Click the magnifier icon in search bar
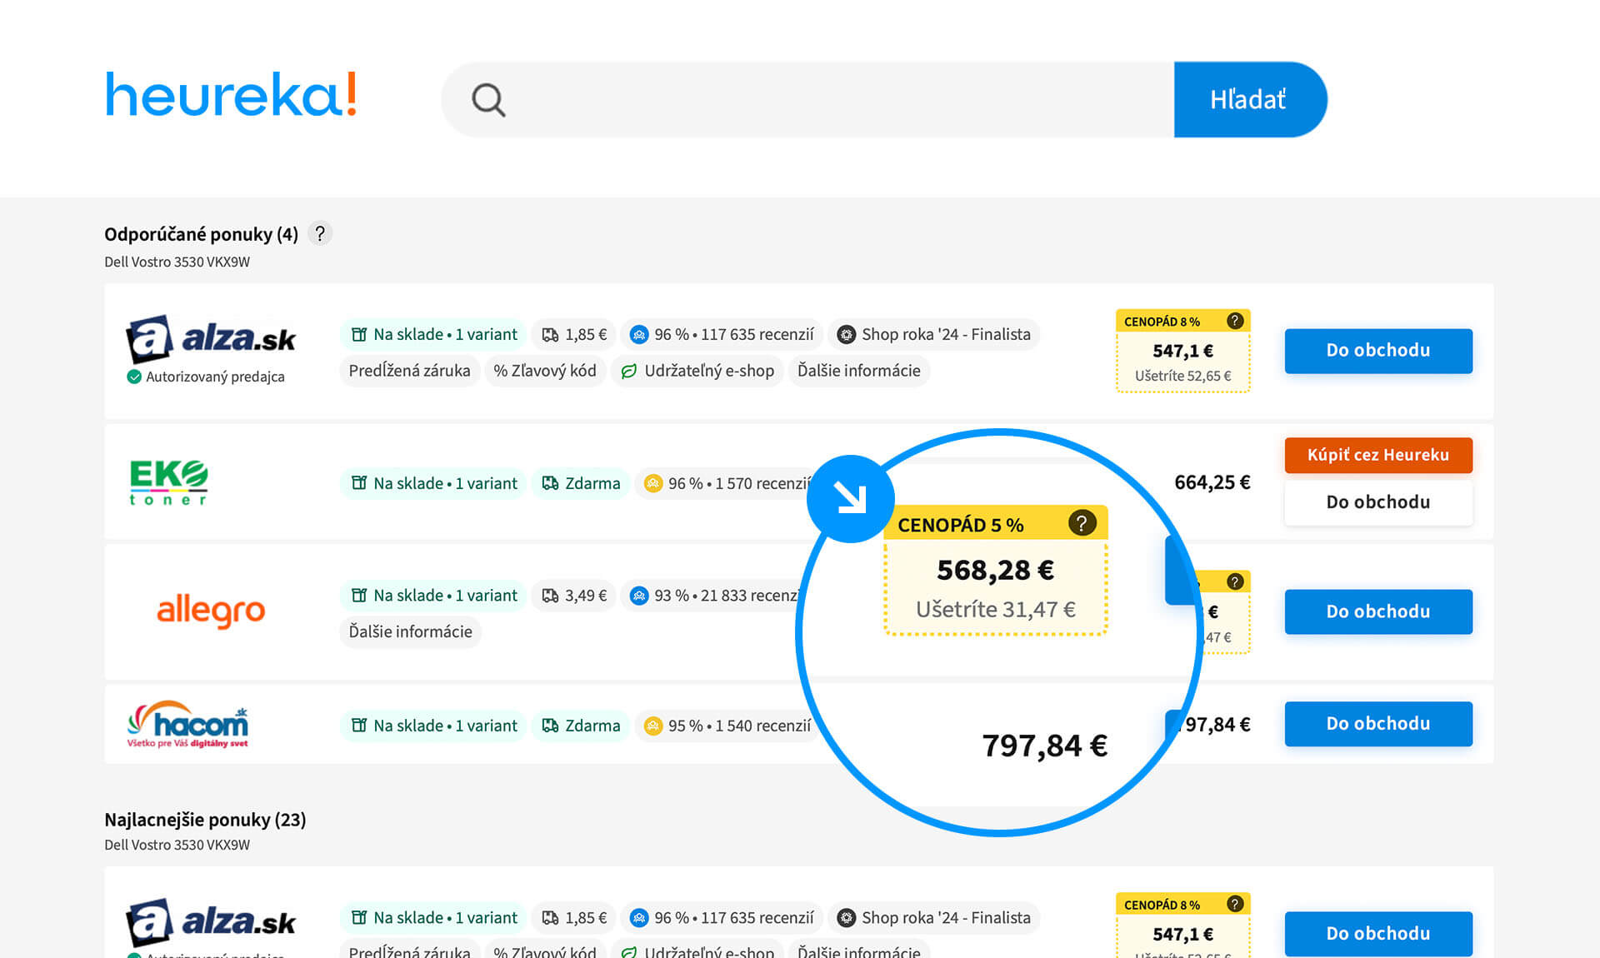 click(x=488, y=100)
